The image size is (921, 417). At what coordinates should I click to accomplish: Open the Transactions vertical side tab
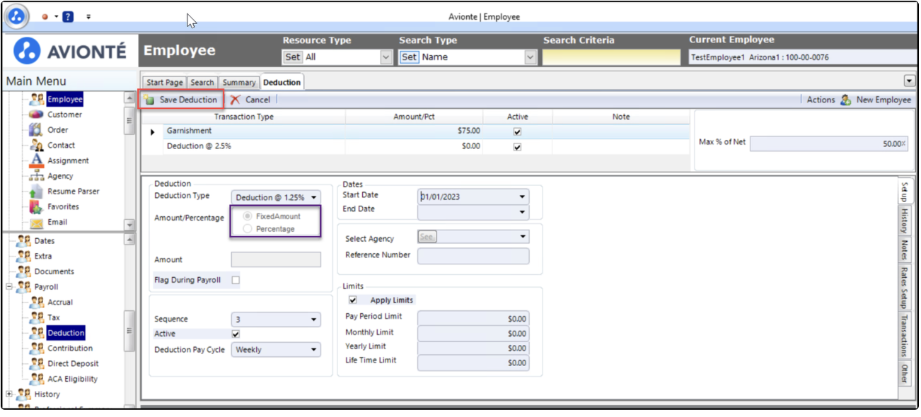(904, 336)
